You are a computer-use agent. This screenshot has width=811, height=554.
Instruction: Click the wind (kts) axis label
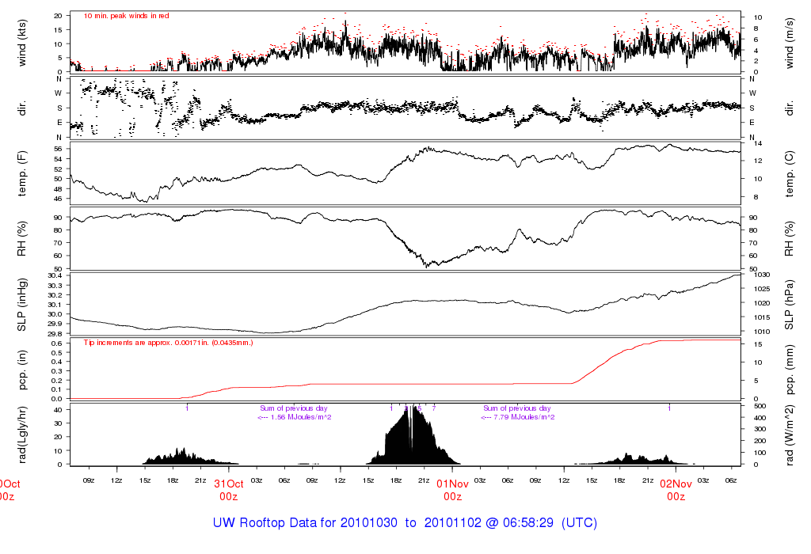(x=21, y=43)
